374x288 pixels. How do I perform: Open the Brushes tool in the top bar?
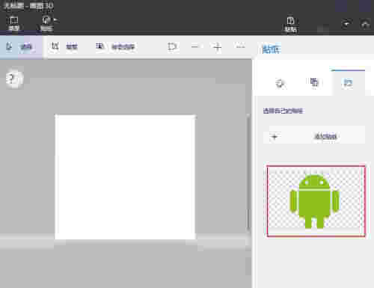pos(47,23)
